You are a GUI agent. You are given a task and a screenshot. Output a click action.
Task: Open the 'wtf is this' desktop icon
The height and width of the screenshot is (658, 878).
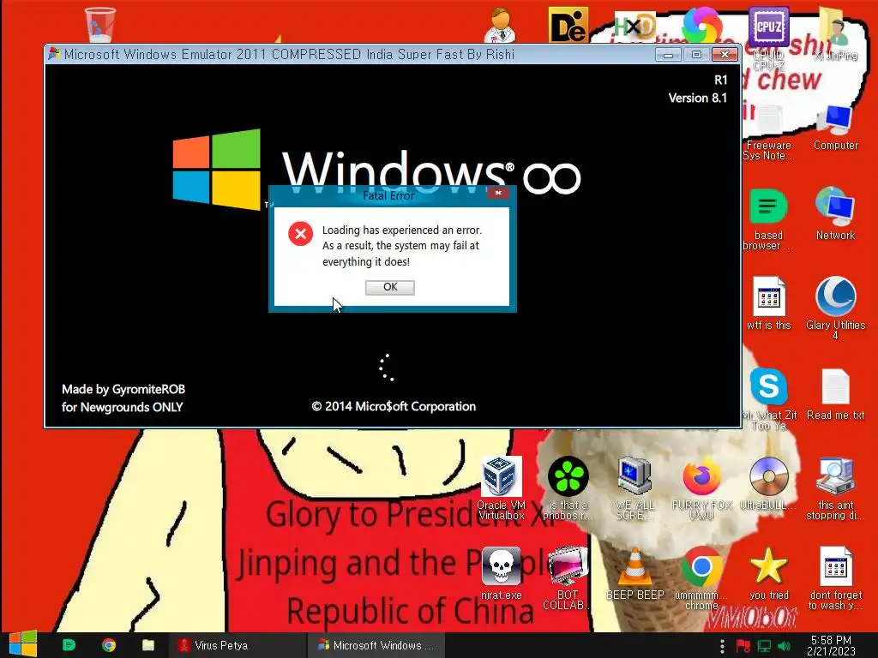click(769, 303)
